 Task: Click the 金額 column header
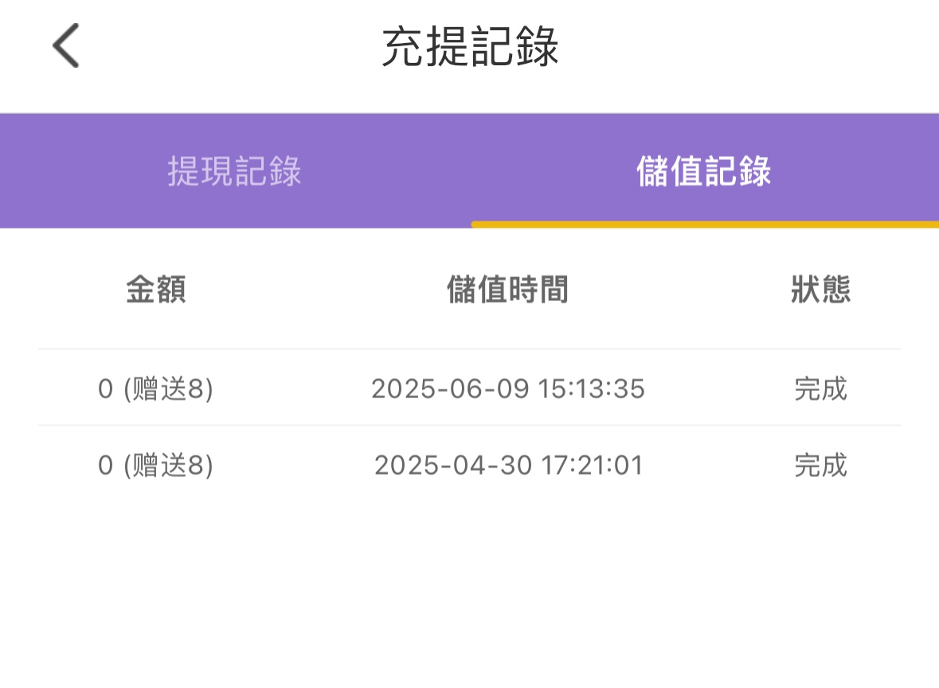click(156, 290)
